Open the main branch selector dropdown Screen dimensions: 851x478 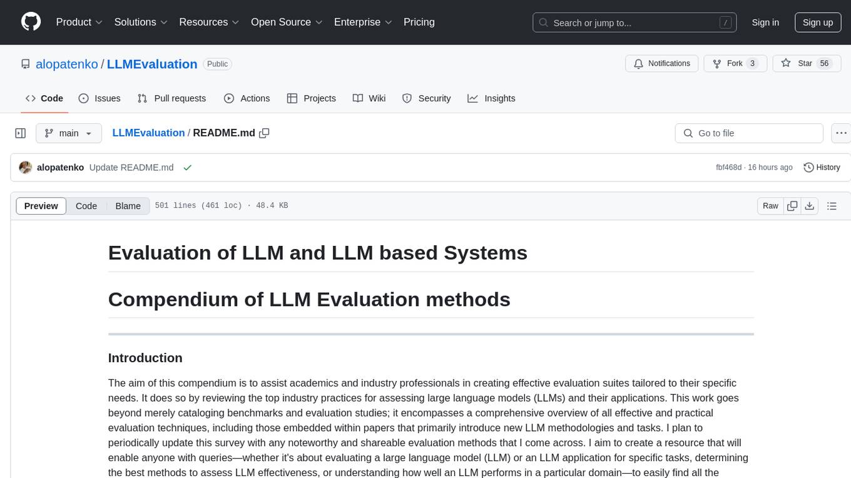pyautogui.click(x=68, y=133)
